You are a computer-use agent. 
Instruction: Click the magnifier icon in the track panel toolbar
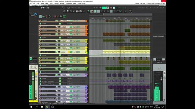[61, 16]
